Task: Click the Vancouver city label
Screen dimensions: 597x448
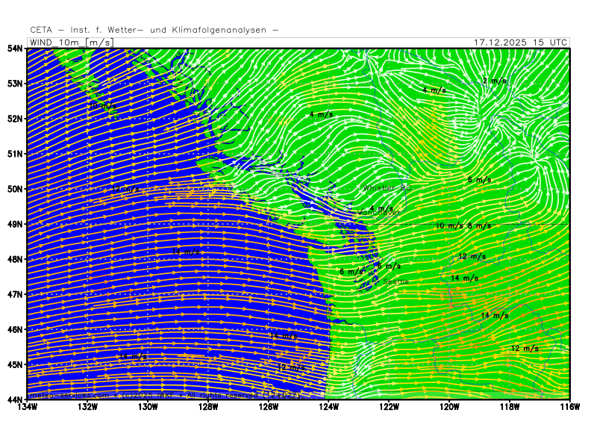Action: (379, 213)
